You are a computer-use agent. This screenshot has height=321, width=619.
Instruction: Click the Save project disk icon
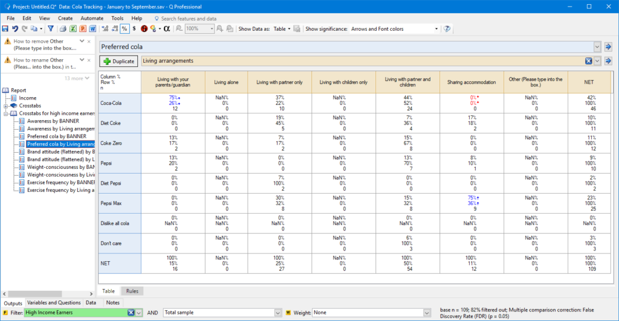pos(5,29)
